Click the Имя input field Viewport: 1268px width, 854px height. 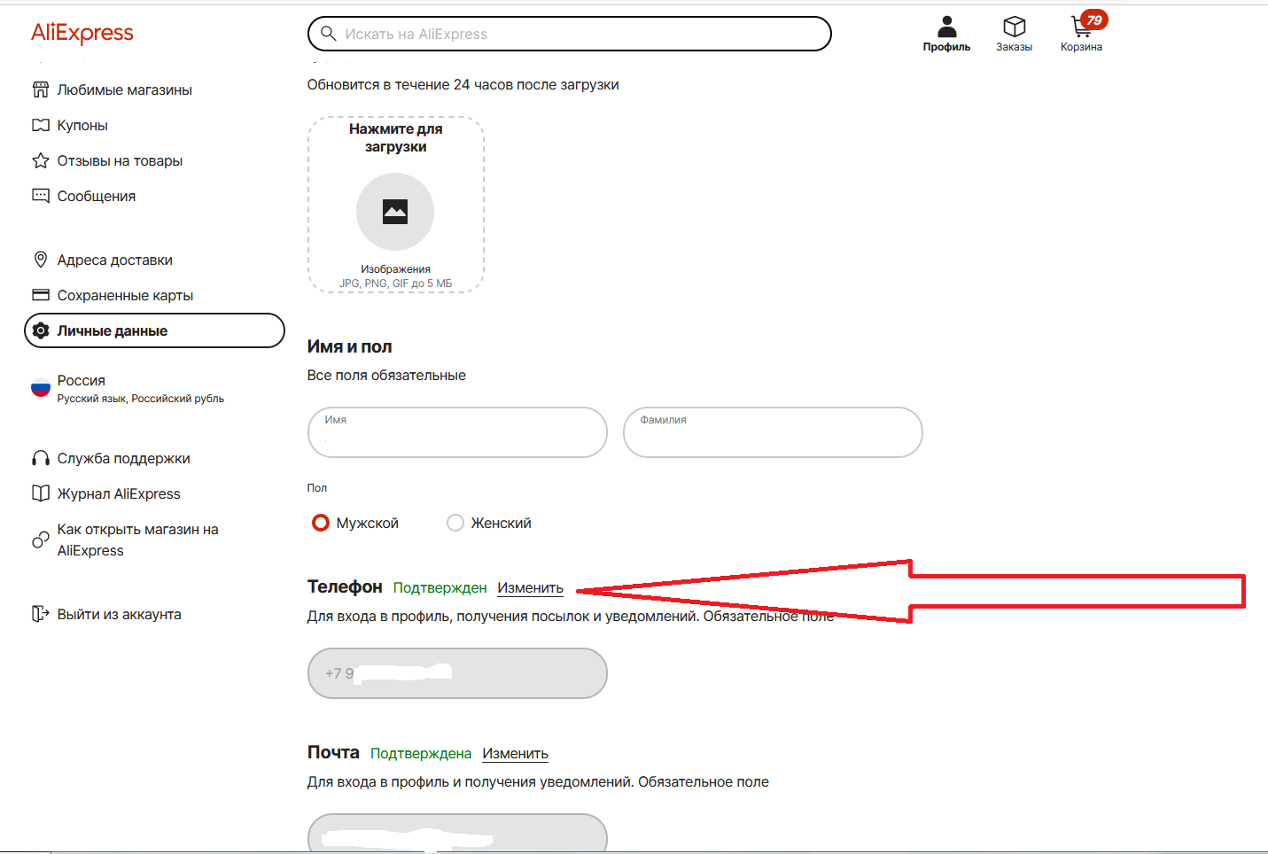point(457,432)
